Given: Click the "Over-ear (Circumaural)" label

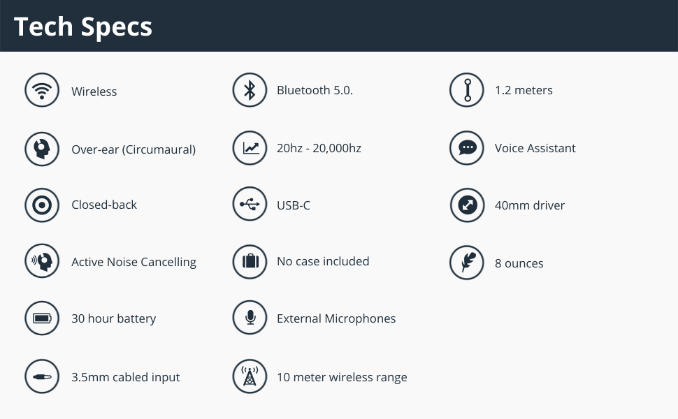Looking at the screenshot, I should coord(134,149).
